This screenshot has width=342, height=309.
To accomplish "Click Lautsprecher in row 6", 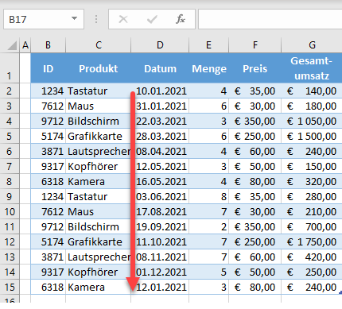I will 99,151.
